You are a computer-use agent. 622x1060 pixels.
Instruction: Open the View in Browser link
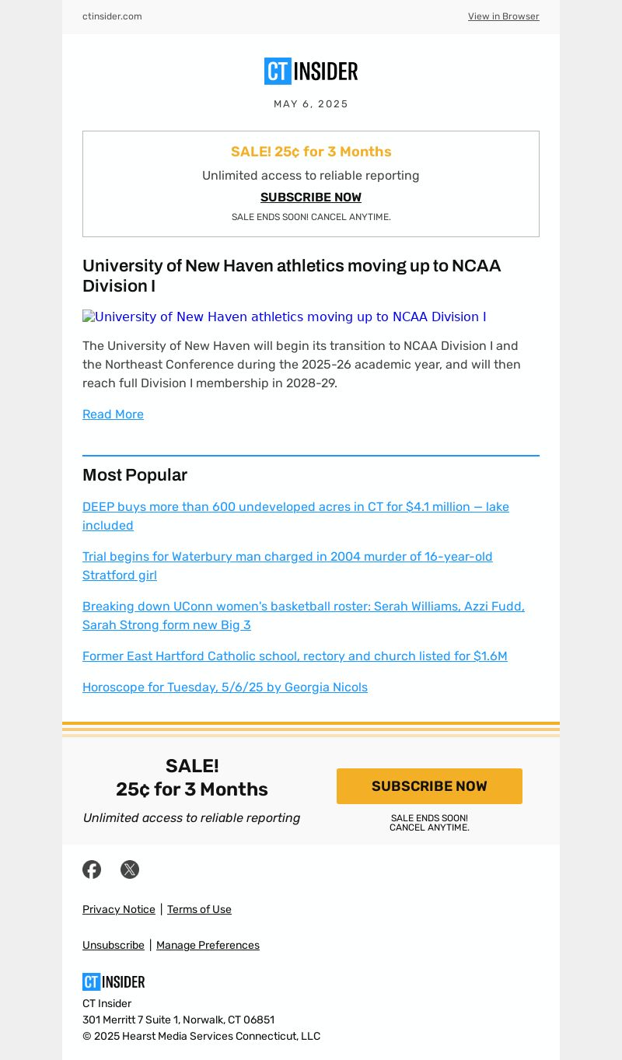(x=503, y=16)
